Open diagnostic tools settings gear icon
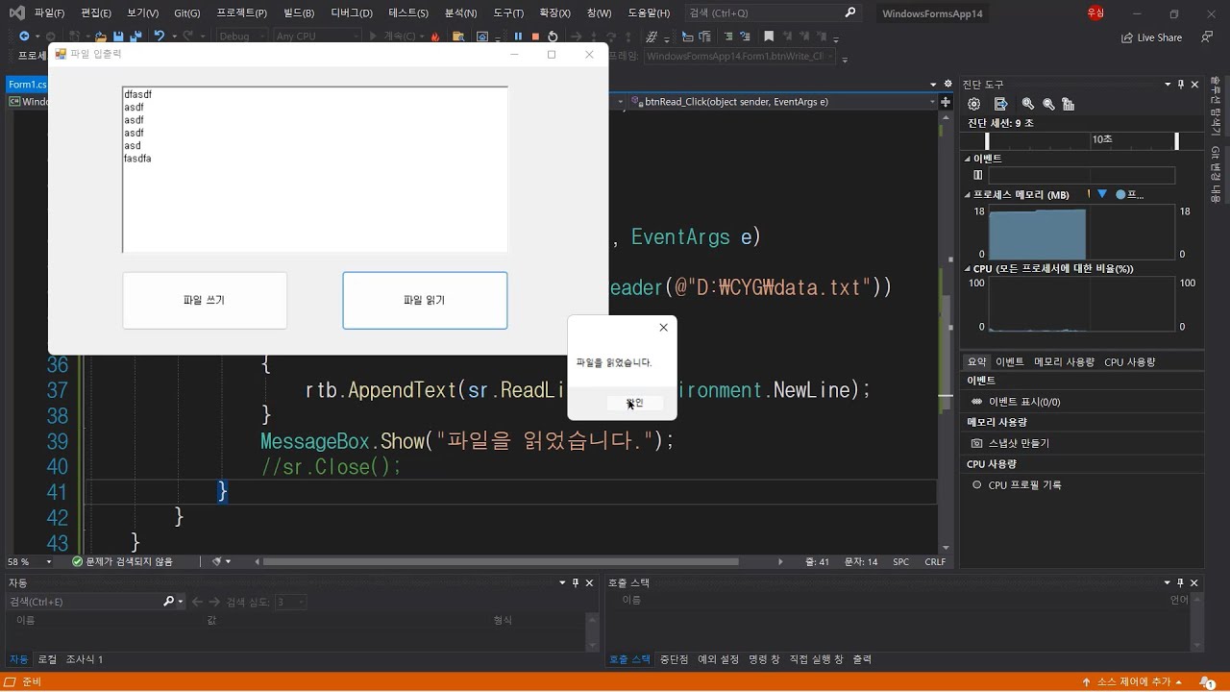Viewport: 1230px width, 692px height. click(x=973, y=104)
